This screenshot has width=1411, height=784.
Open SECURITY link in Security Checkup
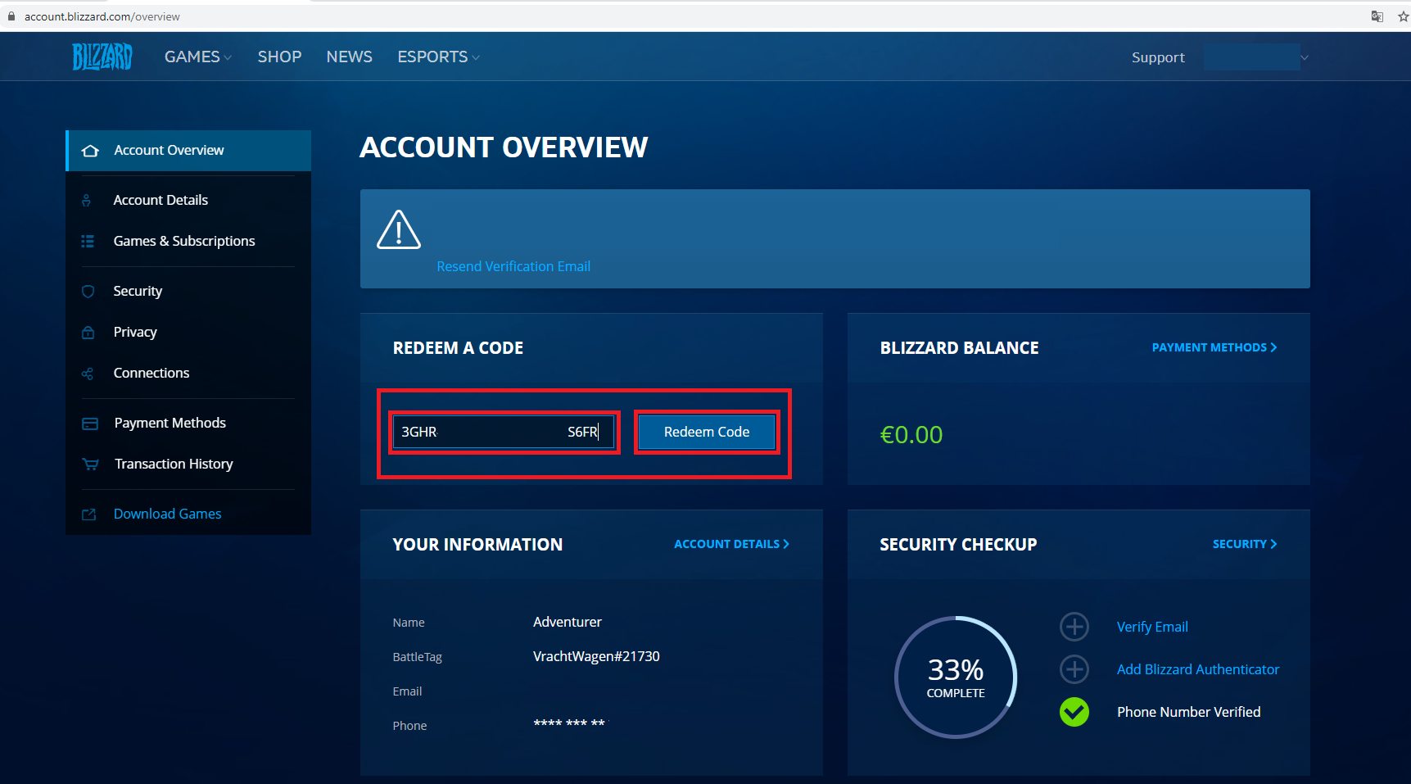(x=1245, y=544)
